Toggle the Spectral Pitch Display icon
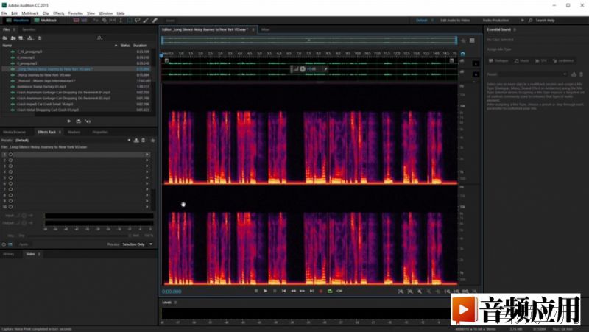 tap(84, 21)
